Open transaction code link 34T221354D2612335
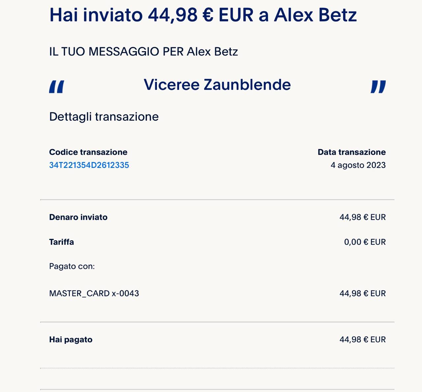The image size is (422, 392). click(x=89, y=165)
